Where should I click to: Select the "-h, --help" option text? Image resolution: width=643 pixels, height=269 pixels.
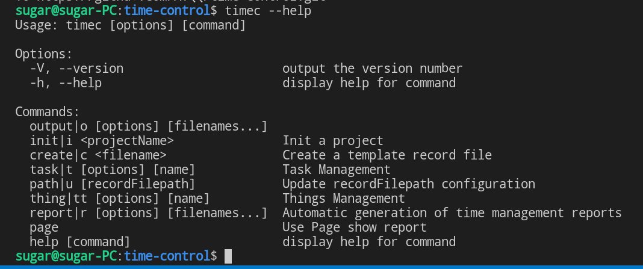(66, 83)
